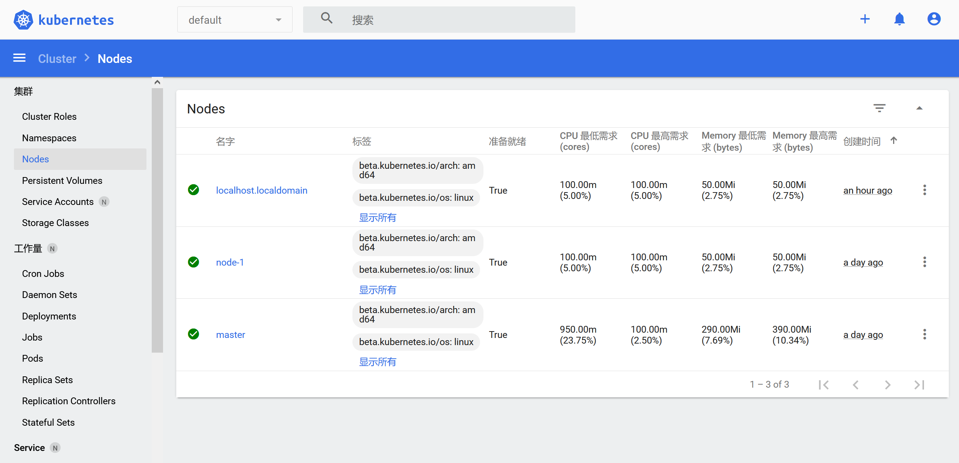Click the plus create resource icon
This screenshot has width=959, height=463.
pos(865,19)
